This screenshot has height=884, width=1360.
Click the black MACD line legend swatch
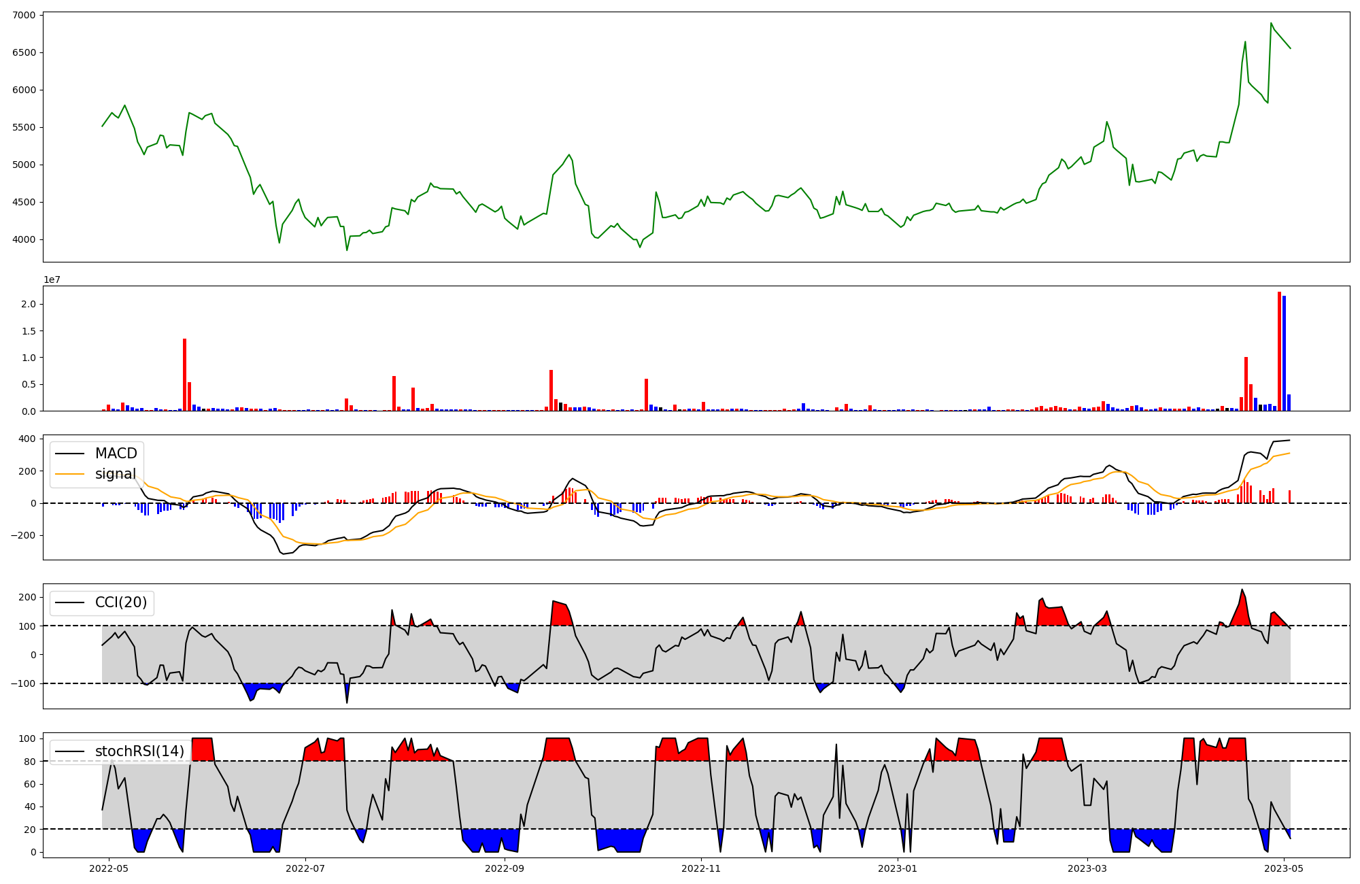70,454
